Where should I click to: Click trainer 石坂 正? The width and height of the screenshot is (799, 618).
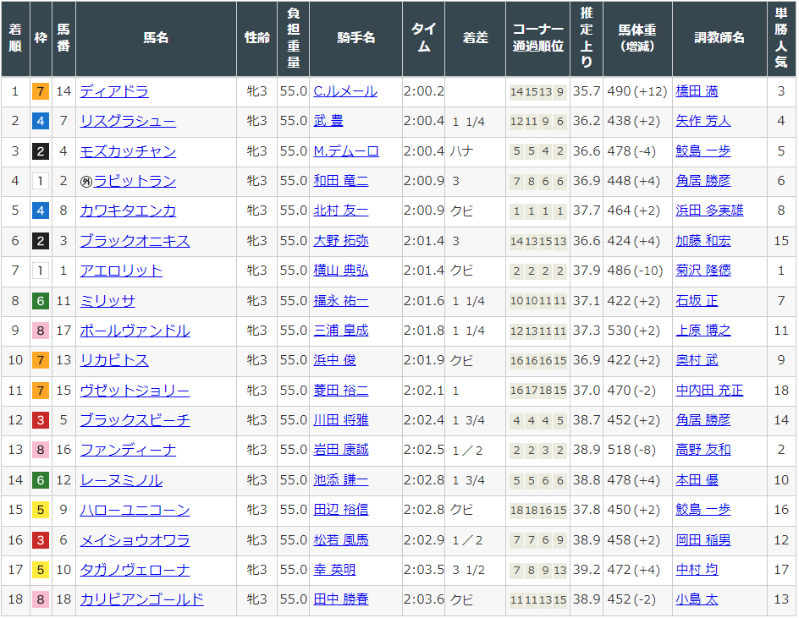pos(697,300)
